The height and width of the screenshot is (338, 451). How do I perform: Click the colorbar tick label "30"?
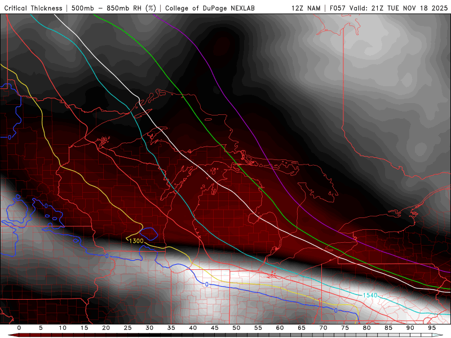click(x=149, y=328)
